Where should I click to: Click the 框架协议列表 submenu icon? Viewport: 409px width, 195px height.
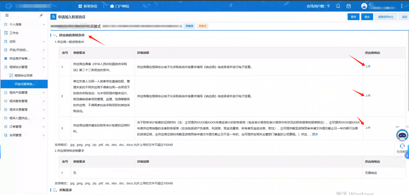[x=11, y=76]
